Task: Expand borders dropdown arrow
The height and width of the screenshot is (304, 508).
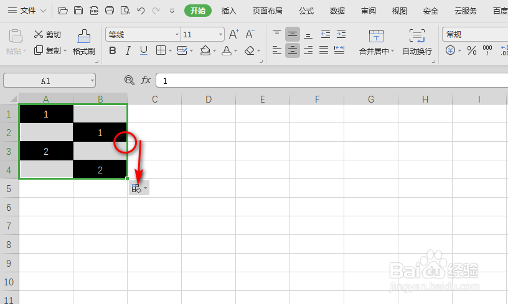Action: 170,51
